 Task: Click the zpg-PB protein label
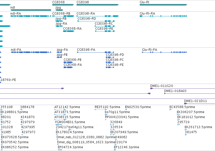(62, 55)
